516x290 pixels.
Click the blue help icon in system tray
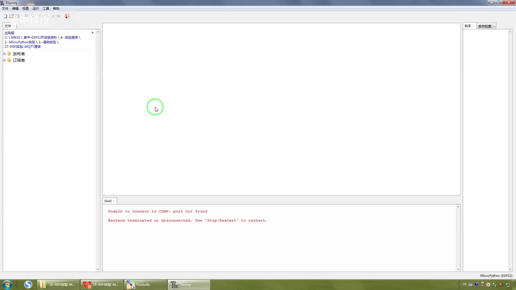476,284
